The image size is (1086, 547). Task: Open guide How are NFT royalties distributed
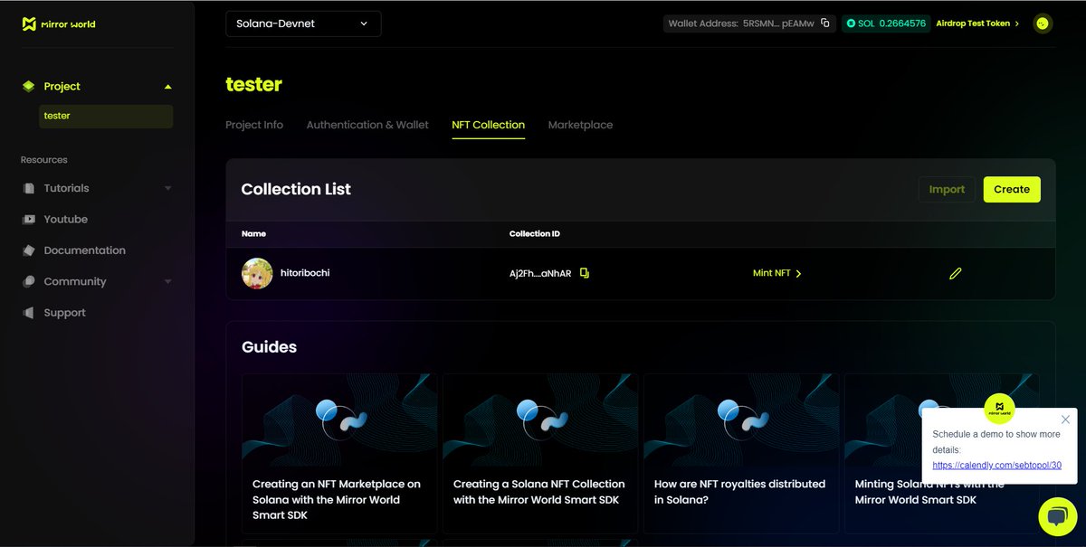(741, 453)
